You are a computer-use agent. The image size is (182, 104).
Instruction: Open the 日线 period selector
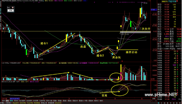(154, 99)
